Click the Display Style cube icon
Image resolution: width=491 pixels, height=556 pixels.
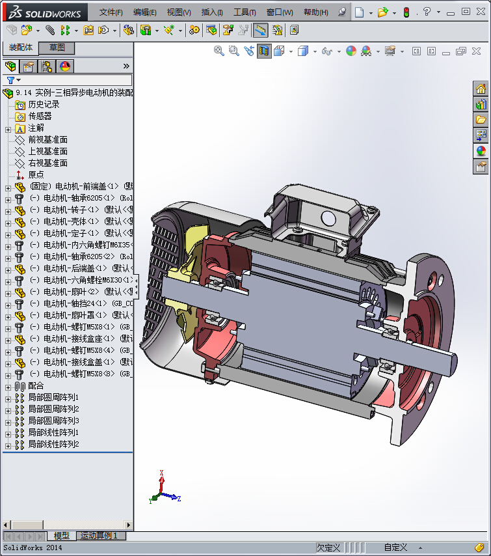(x=303, y=51)
